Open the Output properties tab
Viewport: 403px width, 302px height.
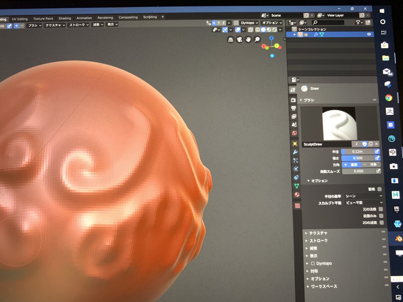coord(294,108)
